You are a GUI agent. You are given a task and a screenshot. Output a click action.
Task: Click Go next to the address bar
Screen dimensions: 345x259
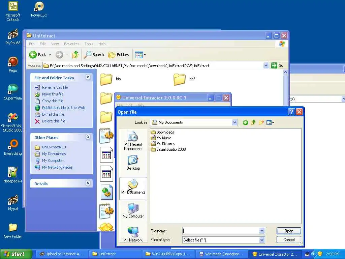[x=277, y=65]
